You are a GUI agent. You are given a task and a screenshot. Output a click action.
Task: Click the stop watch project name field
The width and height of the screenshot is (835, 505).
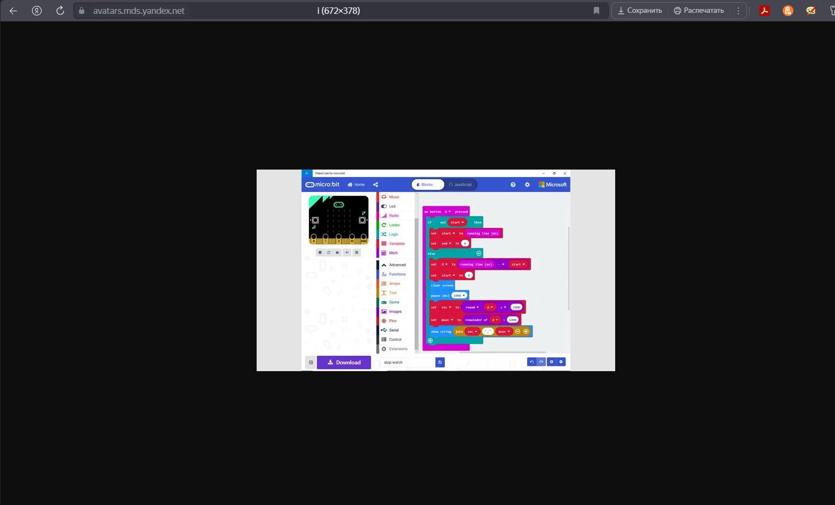[408, 362]
